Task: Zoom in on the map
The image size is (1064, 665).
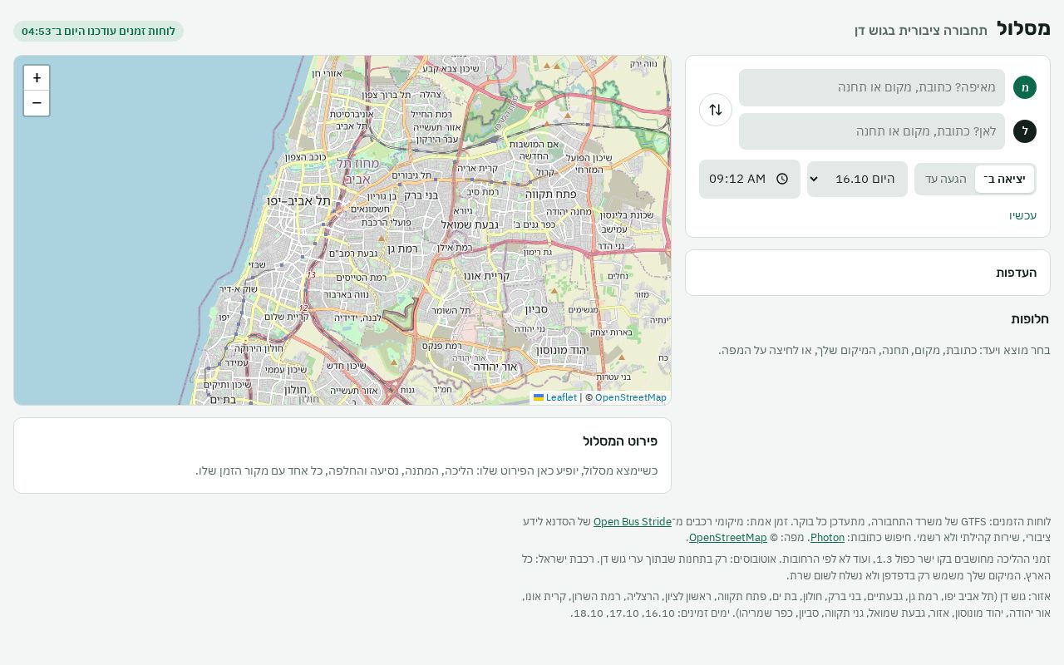Action: coord(37,78)
